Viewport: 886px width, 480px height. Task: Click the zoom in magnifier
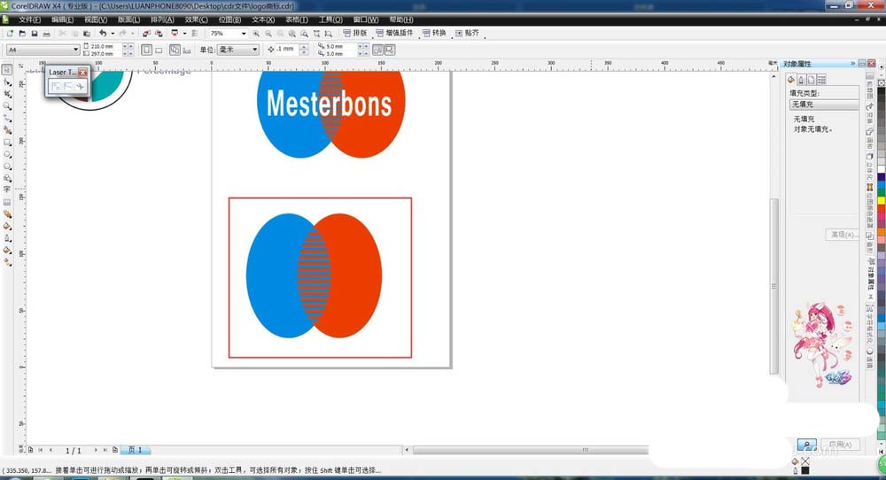tap(256, 34)
